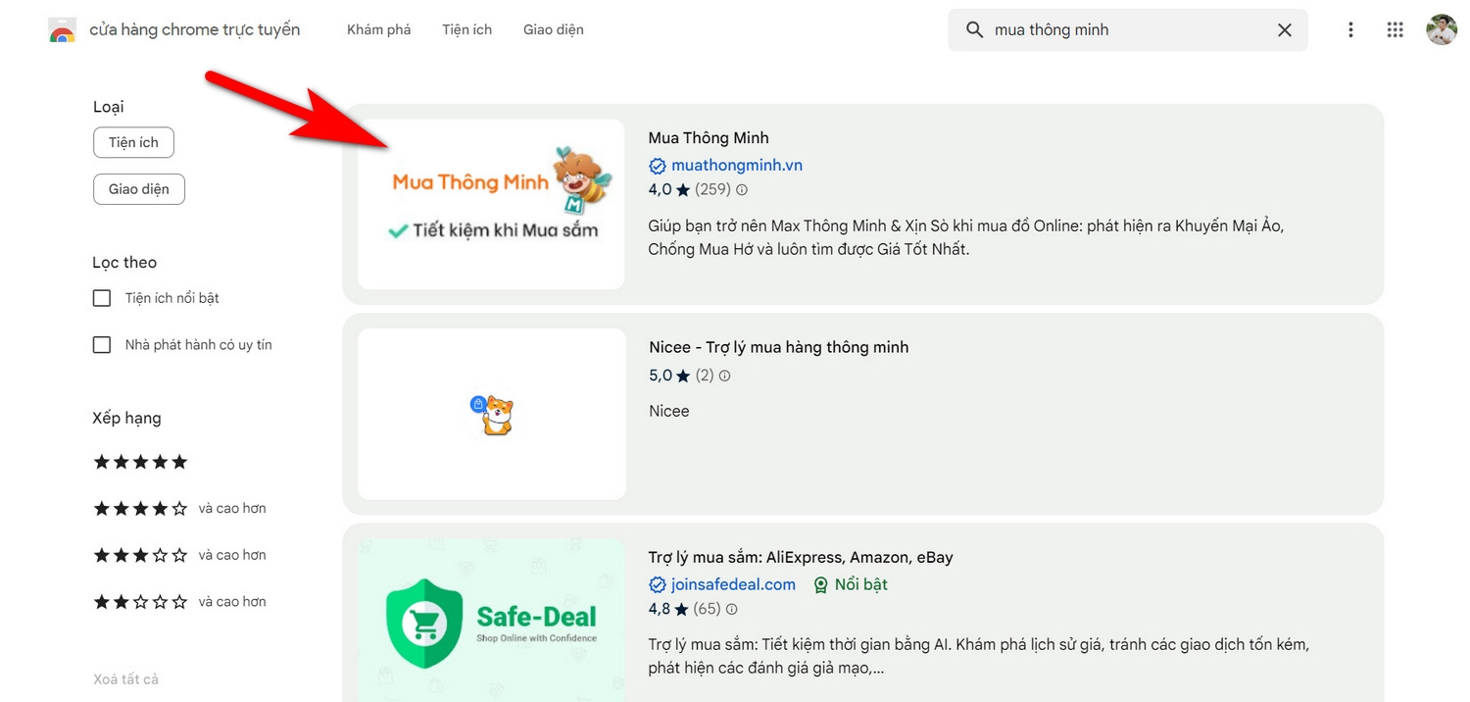The height and width of the screenshot is (702, 1470).
Task: Click the Safe-Deal description text
Action: point(978,657)
